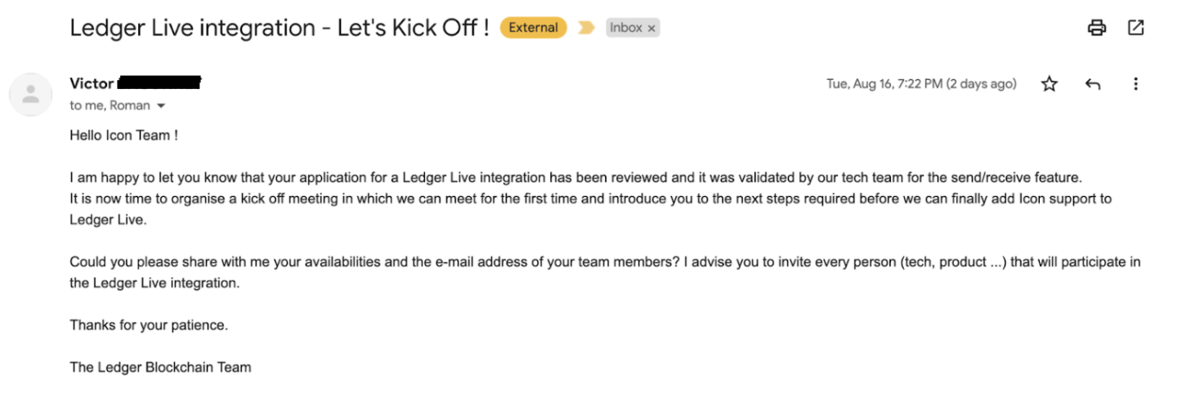This screenshot has height=405, width=1182.
Task: Click the yellow External badge
Action: click(533, 28)
